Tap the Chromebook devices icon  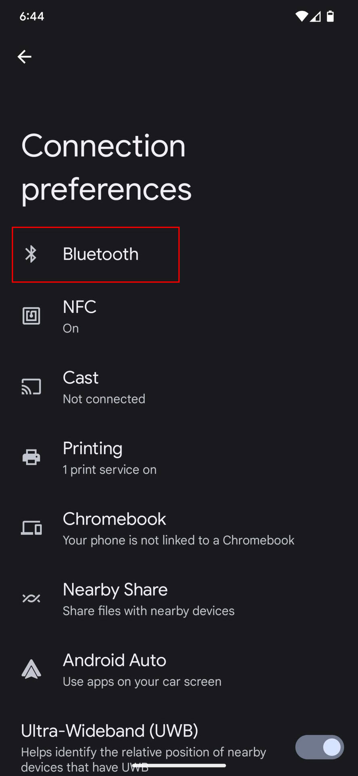click(x=31, y=528)
